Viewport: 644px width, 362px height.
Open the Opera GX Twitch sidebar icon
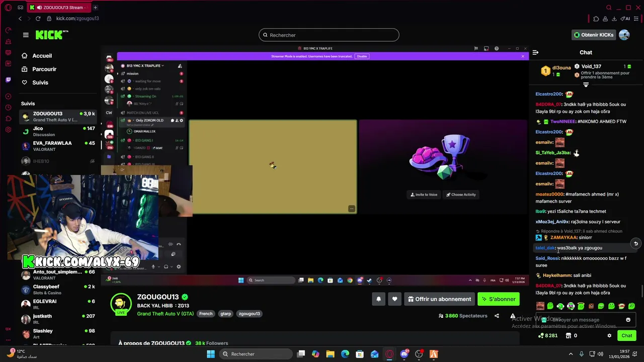(x=8, y=79)
